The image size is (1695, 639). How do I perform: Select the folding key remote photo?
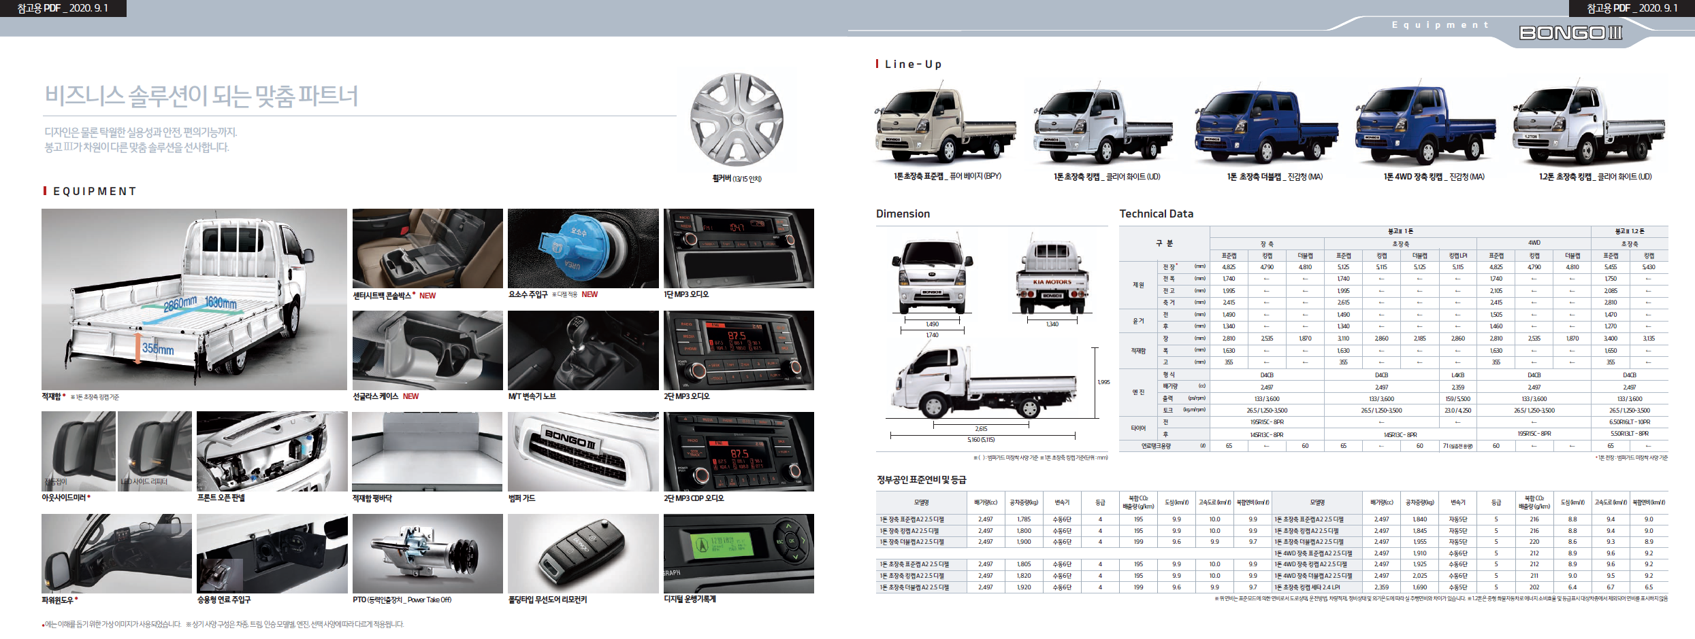click(583, 553)
